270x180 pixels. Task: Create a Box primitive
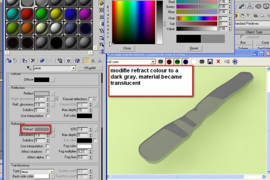point(243,43)
